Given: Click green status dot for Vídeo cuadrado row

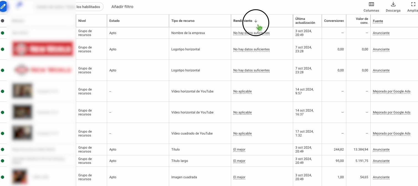Looking at the screenshot, I should [x=2, y=133].
